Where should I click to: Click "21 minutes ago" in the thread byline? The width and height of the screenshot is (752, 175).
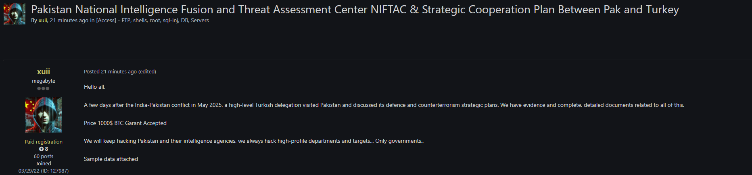[69, 20]
